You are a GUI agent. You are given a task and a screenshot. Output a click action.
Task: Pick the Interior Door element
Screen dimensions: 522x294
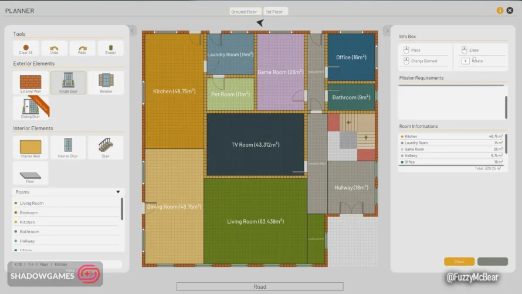[68, 147]
